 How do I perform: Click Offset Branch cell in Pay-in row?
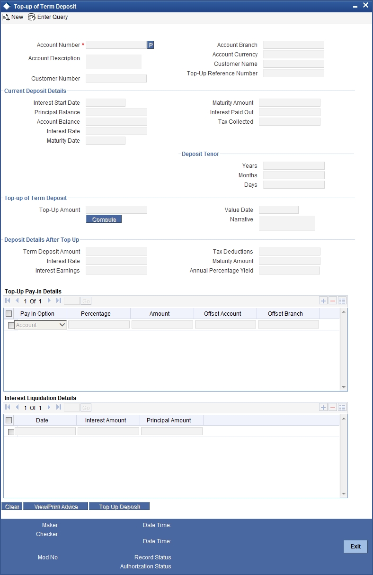tap(288, 325)
